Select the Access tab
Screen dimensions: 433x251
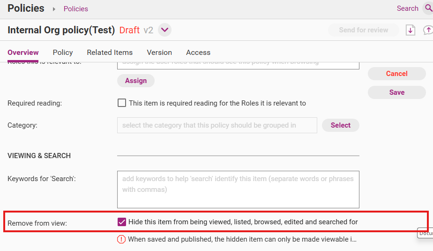coord(198,53)
